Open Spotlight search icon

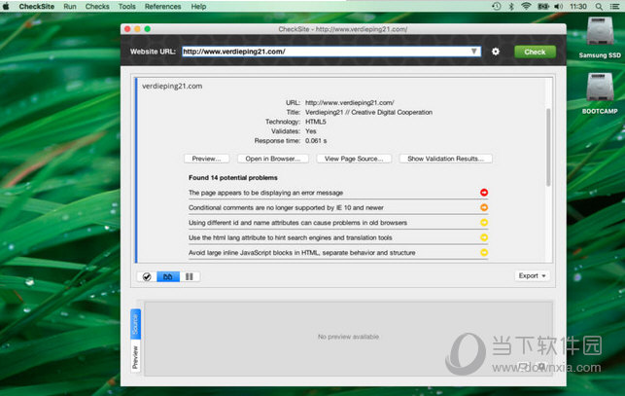[x=599, y=7]
